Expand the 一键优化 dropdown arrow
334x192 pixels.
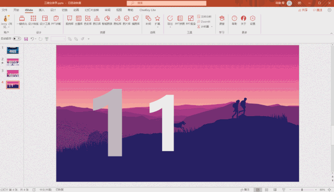tap(22, 27)
